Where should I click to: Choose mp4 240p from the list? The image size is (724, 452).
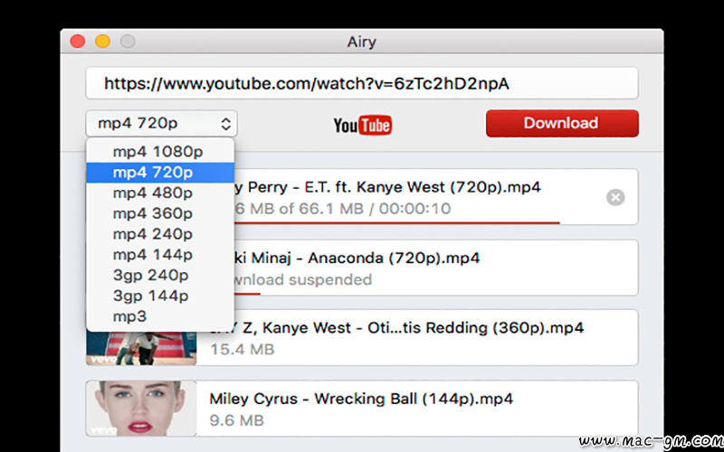pos(160,234)
